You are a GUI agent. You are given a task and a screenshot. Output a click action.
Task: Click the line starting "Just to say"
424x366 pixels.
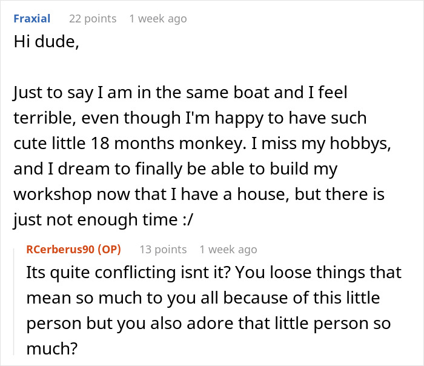click(x=180, y=93)
